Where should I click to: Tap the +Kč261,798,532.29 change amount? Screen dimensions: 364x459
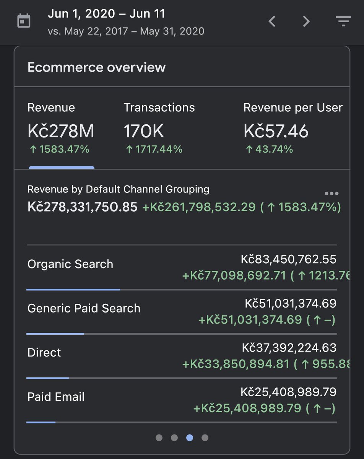(199, 207)
